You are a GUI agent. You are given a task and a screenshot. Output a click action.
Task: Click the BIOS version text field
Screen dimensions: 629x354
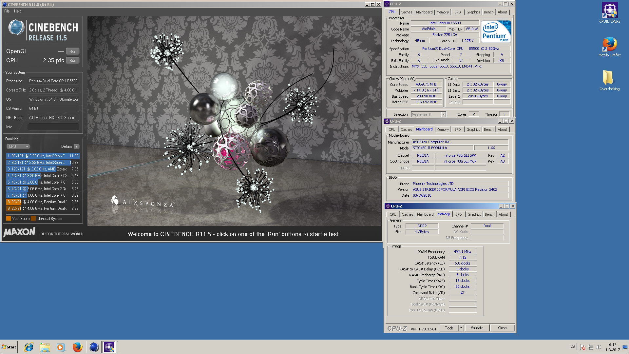[x=460, y=189]
